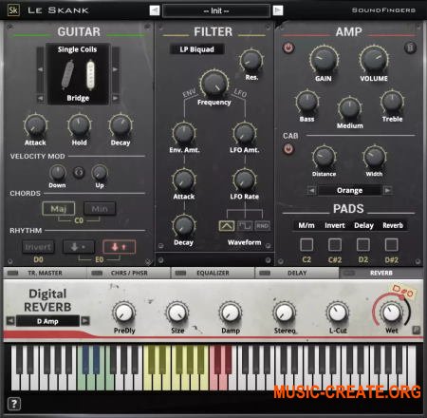The height and width of the screenshot is (418, 427).
Task: Toggle the CAB power button
Action: click(288, 148)
